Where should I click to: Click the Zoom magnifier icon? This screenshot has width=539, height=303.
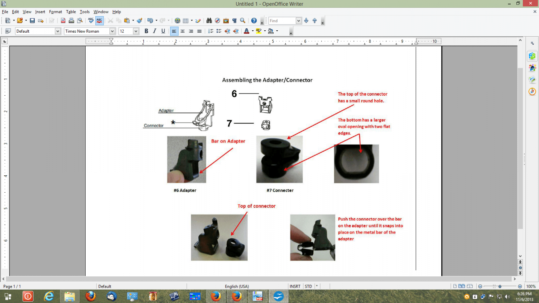(x=243, y=21)
